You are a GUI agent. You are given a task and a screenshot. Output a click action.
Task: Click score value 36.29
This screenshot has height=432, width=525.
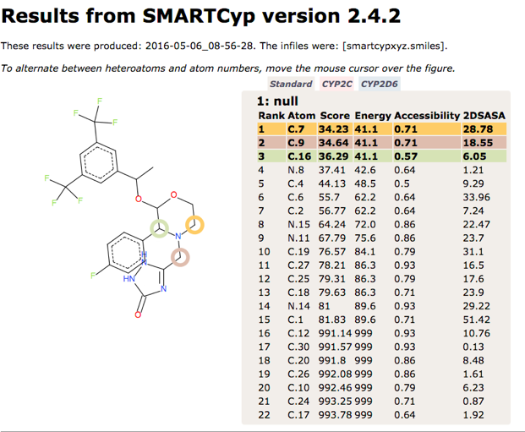(333, 156)
